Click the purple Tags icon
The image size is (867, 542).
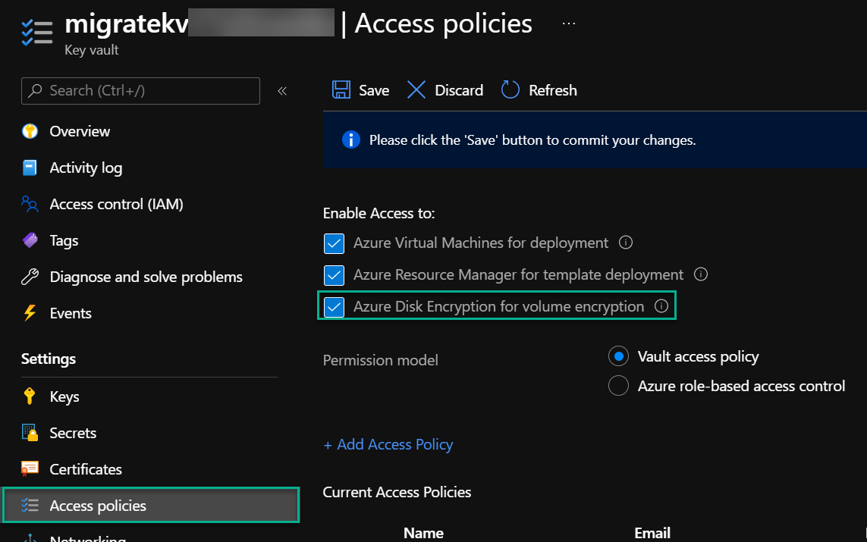(x=30, y=240)
